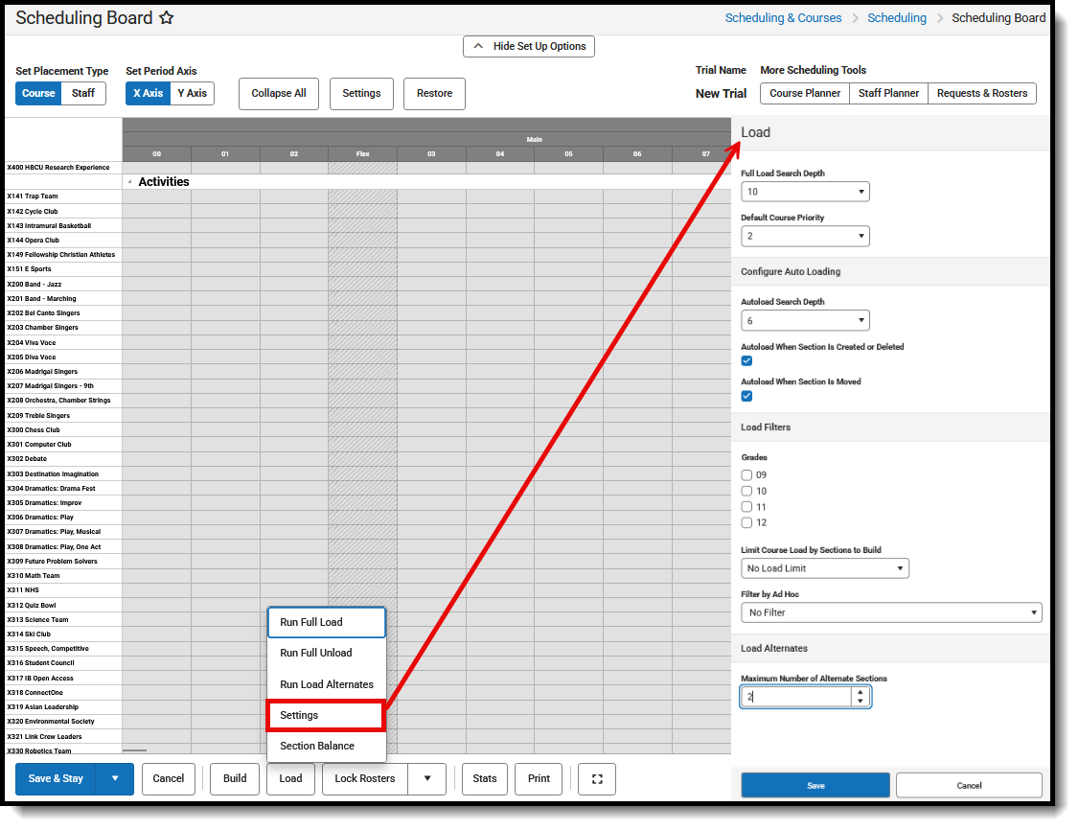
Task: Disable Autoload When Section Is Moved
Action: [x=746, y=396]
